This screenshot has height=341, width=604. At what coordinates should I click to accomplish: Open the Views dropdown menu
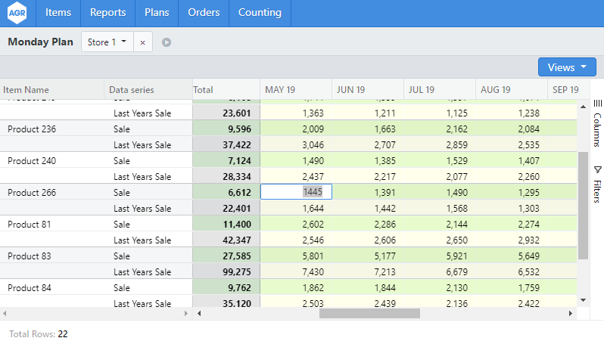pyautogui.click(x=567, y=67)
